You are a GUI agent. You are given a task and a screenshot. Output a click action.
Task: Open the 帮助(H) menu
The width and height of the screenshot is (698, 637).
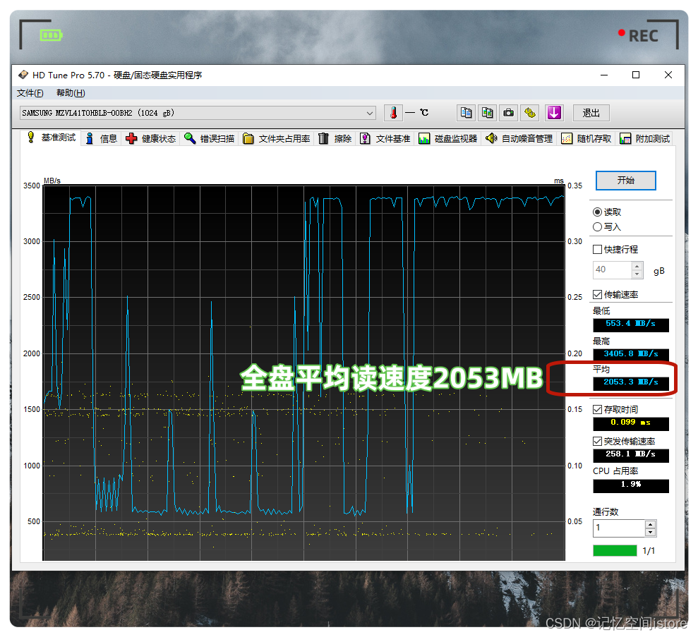71,93
